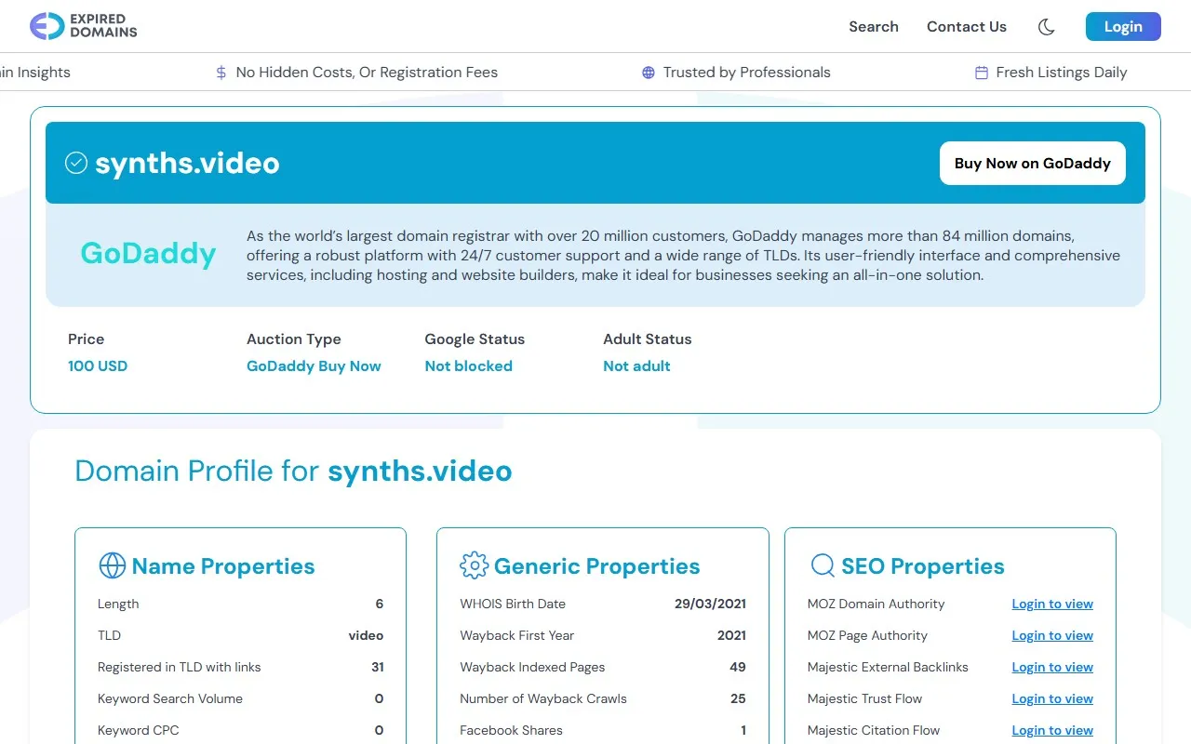Toggle dark mode moon icon
This screenshot has width=1191, height=744.
click(1046, 27)
